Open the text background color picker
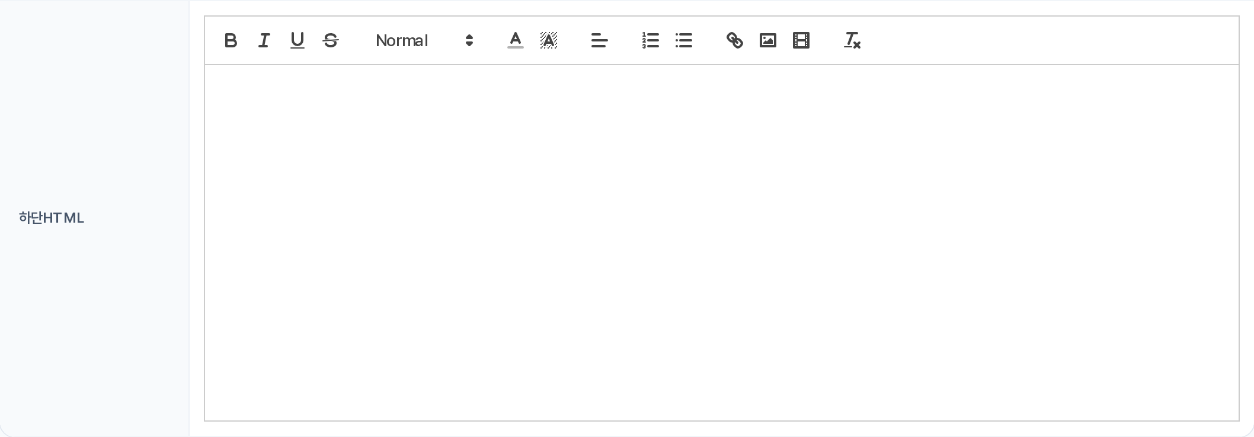 point(549,40)
